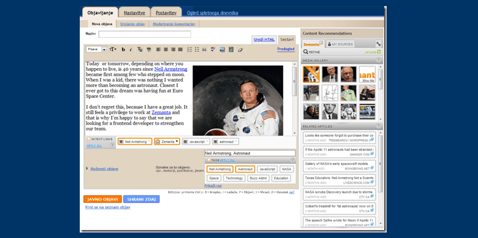Switch to the Nastavitve tab
Screen dimensions: 478x238
tap(135, 13)
